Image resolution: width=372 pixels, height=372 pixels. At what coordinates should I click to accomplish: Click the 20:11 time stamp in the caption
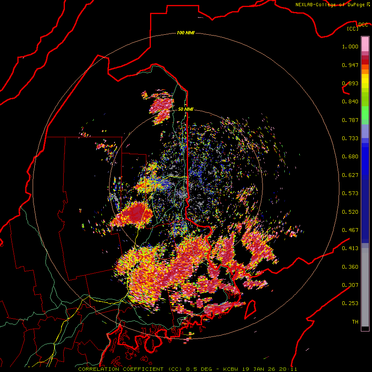click(x=288, y=369)
